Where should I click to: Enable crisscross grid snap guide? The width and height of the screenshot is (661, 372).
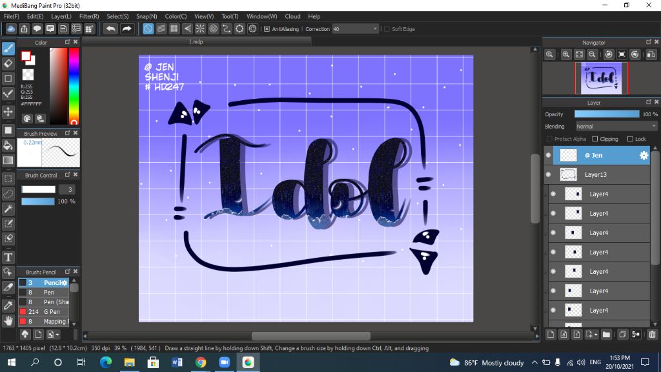[x=174, y=28]
